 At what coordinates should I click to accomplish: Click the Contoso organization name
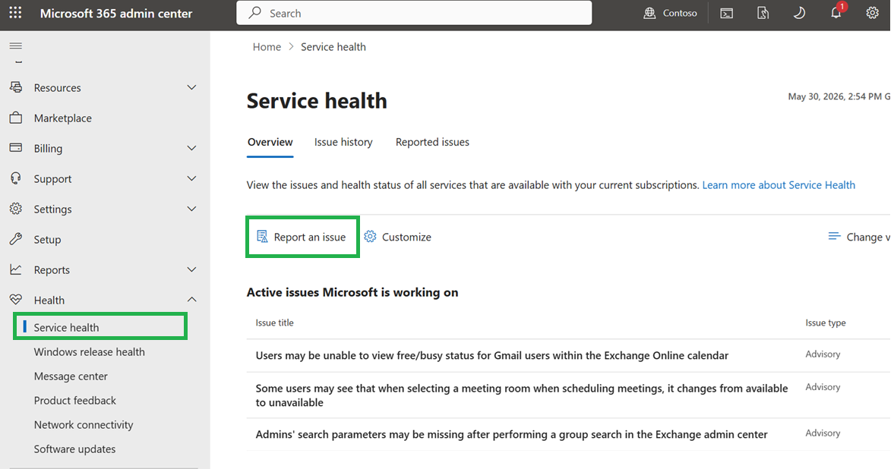click(x=680, y=13)
